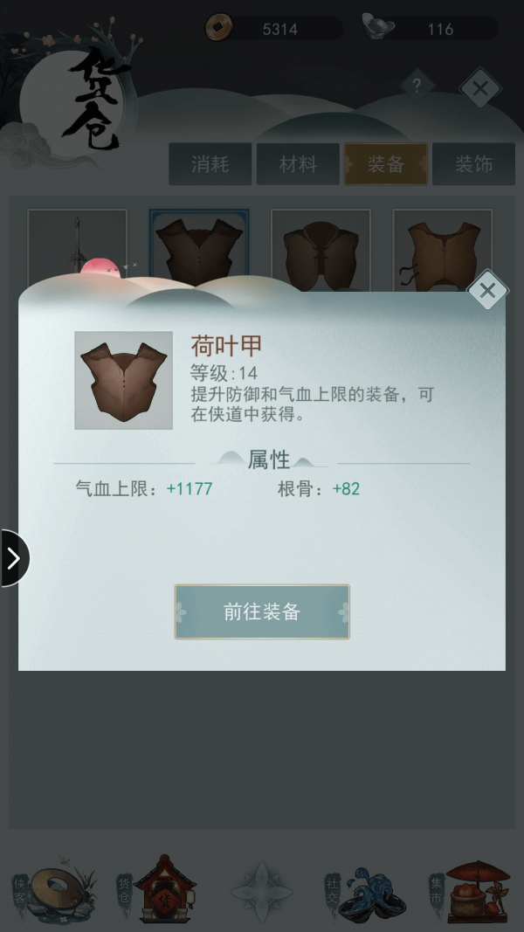Switch to the 消耗 consumables tab

point(210,164)
